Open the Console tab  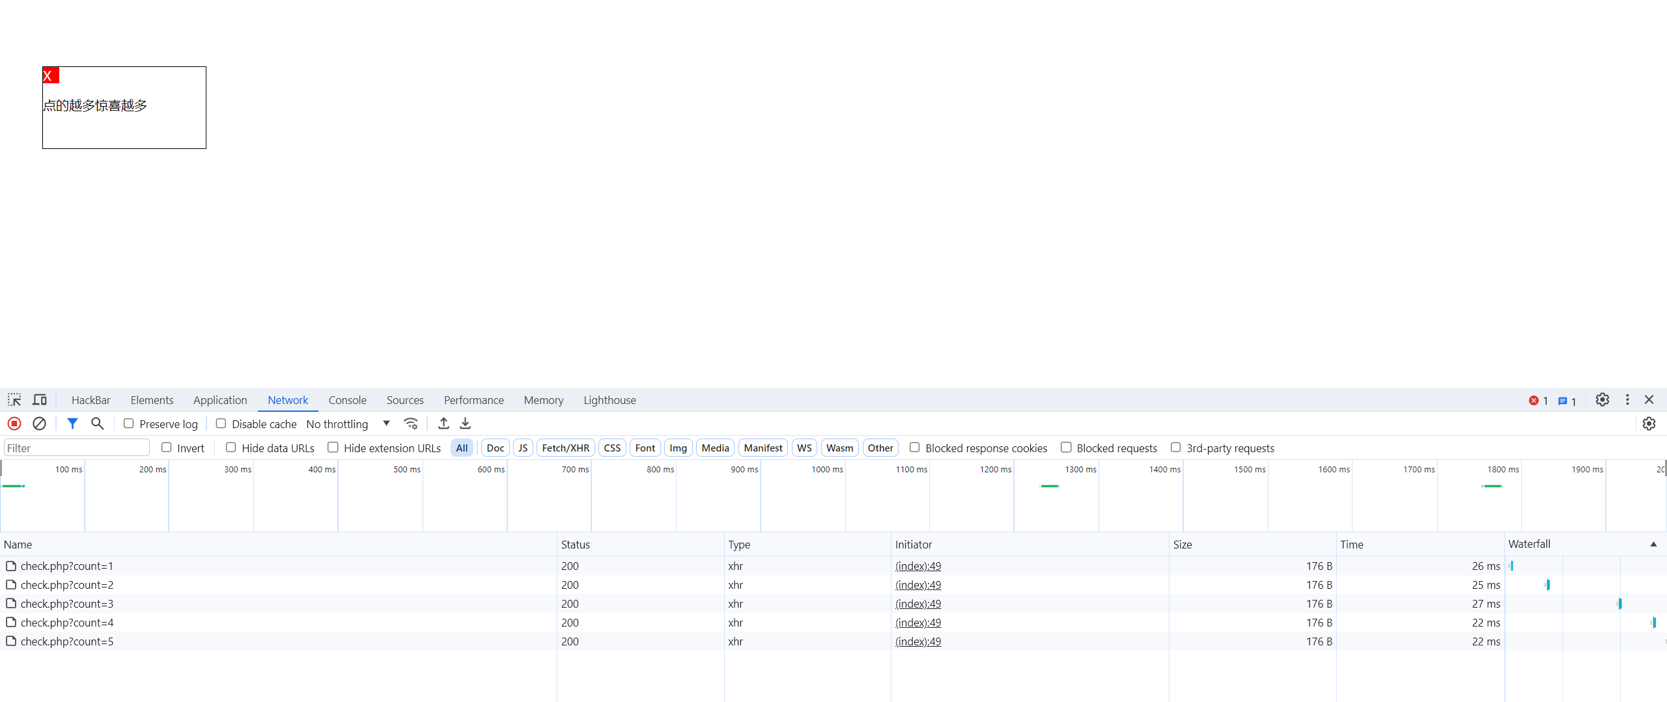[347, 400]
